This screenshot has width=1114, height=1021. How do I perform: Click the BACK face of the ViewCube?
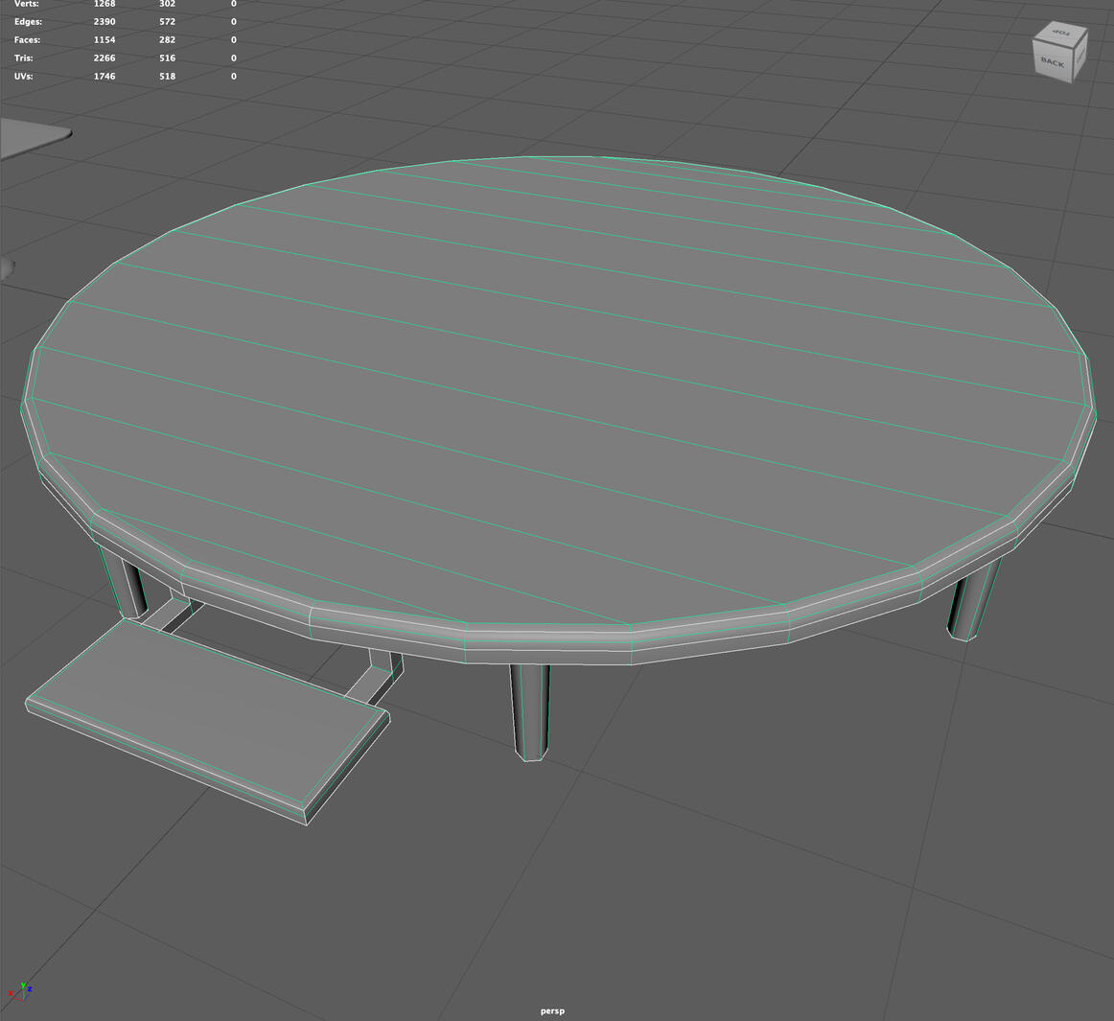click(1053, 61)
